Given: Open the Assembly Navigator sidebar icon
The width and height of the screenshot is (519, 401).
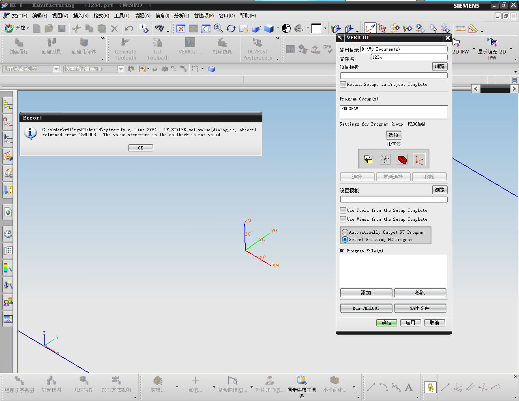Looking at the screenshot, I should pos(8,105).
